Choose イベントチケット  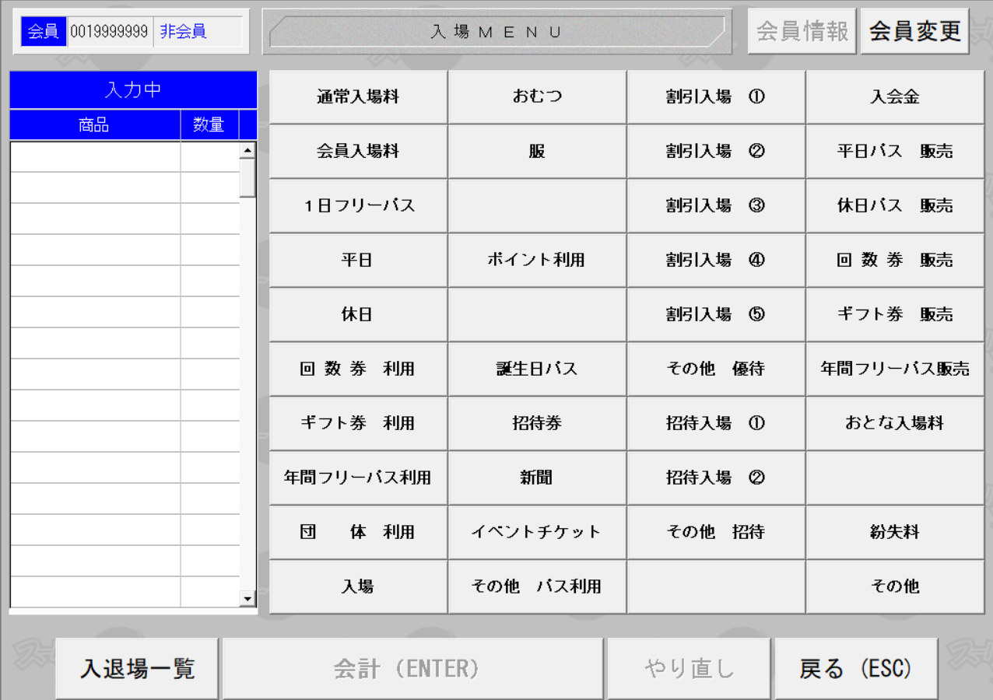click(x=537, y=533)
